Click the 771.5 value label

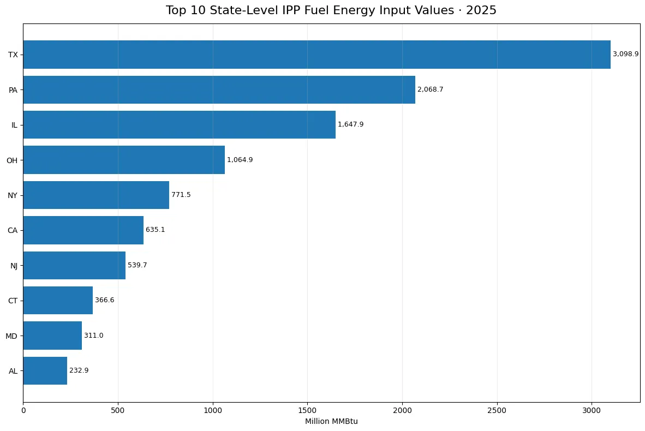coord(181,195)
